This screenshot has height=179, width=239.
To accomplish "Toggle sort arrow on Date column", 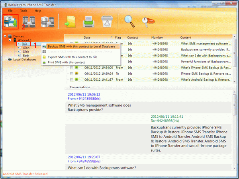I will click(x=111, y=37).
